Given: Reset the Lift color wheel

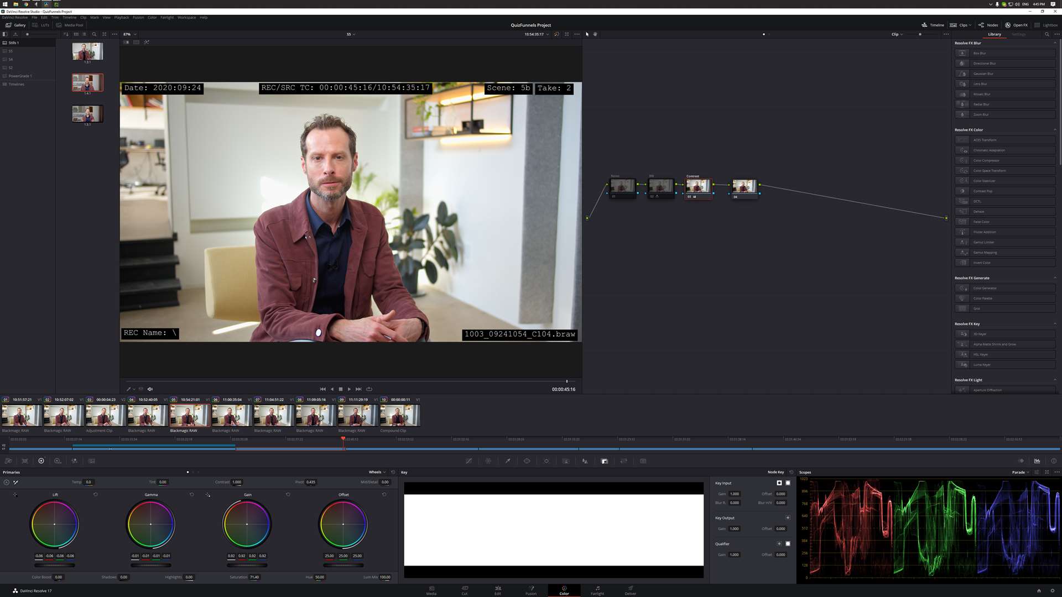Looking at the screenshot, I should click(96, 495).
